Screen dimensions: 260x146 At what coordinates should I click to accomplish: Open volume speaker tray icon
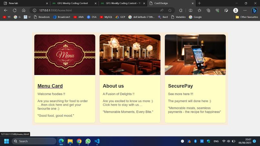[x=228, y=141]
